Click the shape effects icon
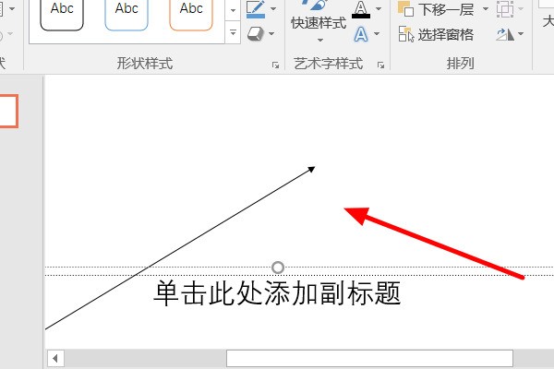 (x=255, y=34)
